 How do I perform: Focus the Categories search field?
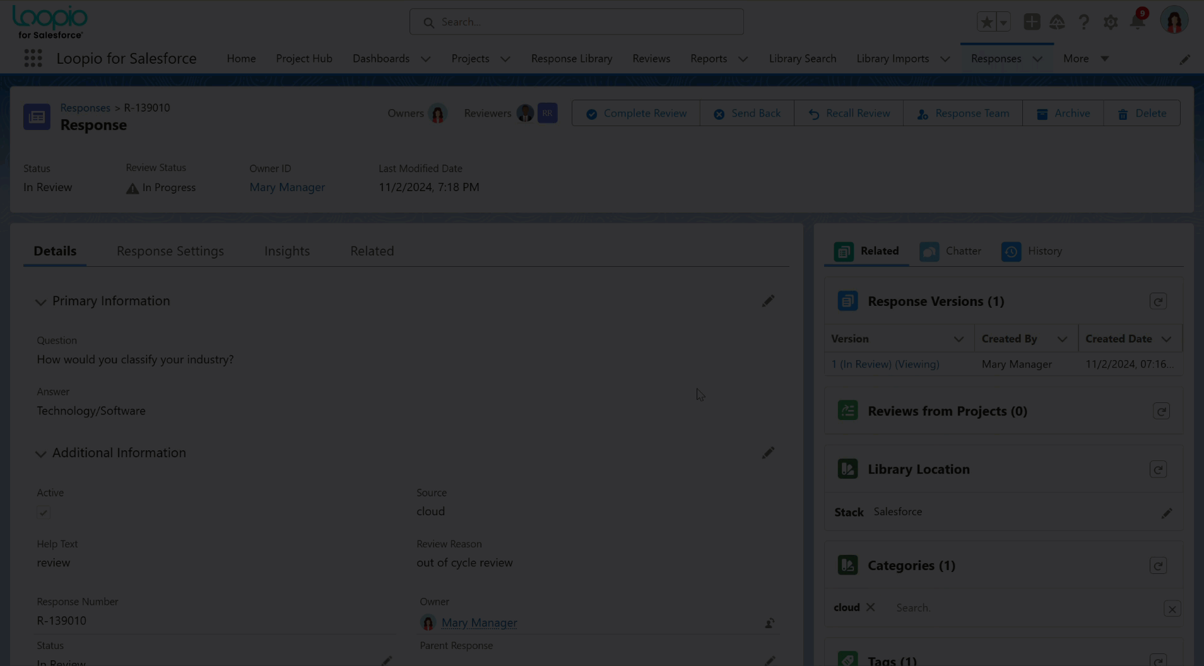pos(1025,608)
